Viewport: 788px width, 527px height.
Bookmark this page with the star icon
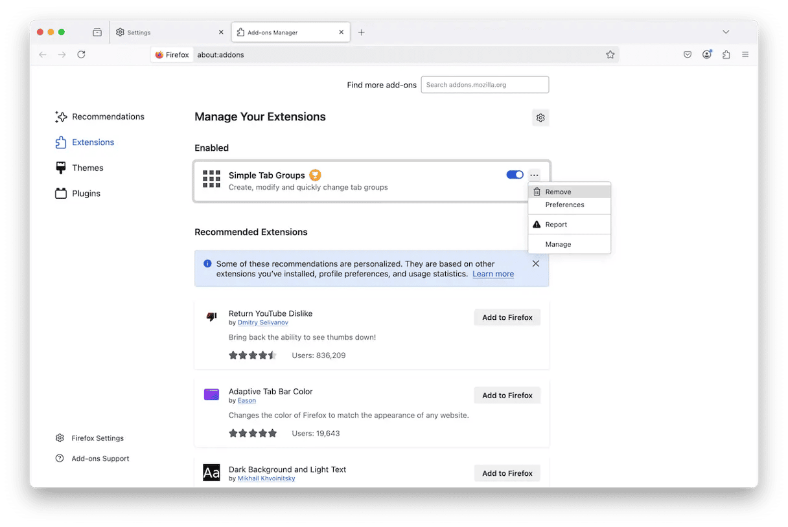tap(610, 55)
